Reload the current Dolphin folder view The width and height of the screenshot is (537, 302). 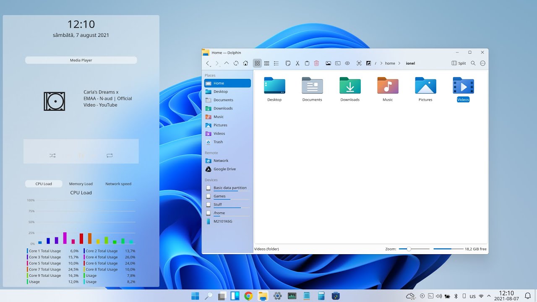[x=236, y=63]
